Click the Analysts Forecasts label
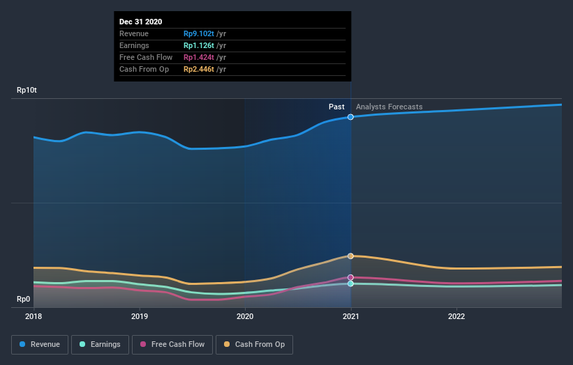The height and width of the screenshot is (365, 573). [389, 107]
